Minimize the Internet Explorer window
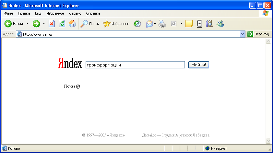The width and height of the screenshot is (273, 153). point(253,6)
